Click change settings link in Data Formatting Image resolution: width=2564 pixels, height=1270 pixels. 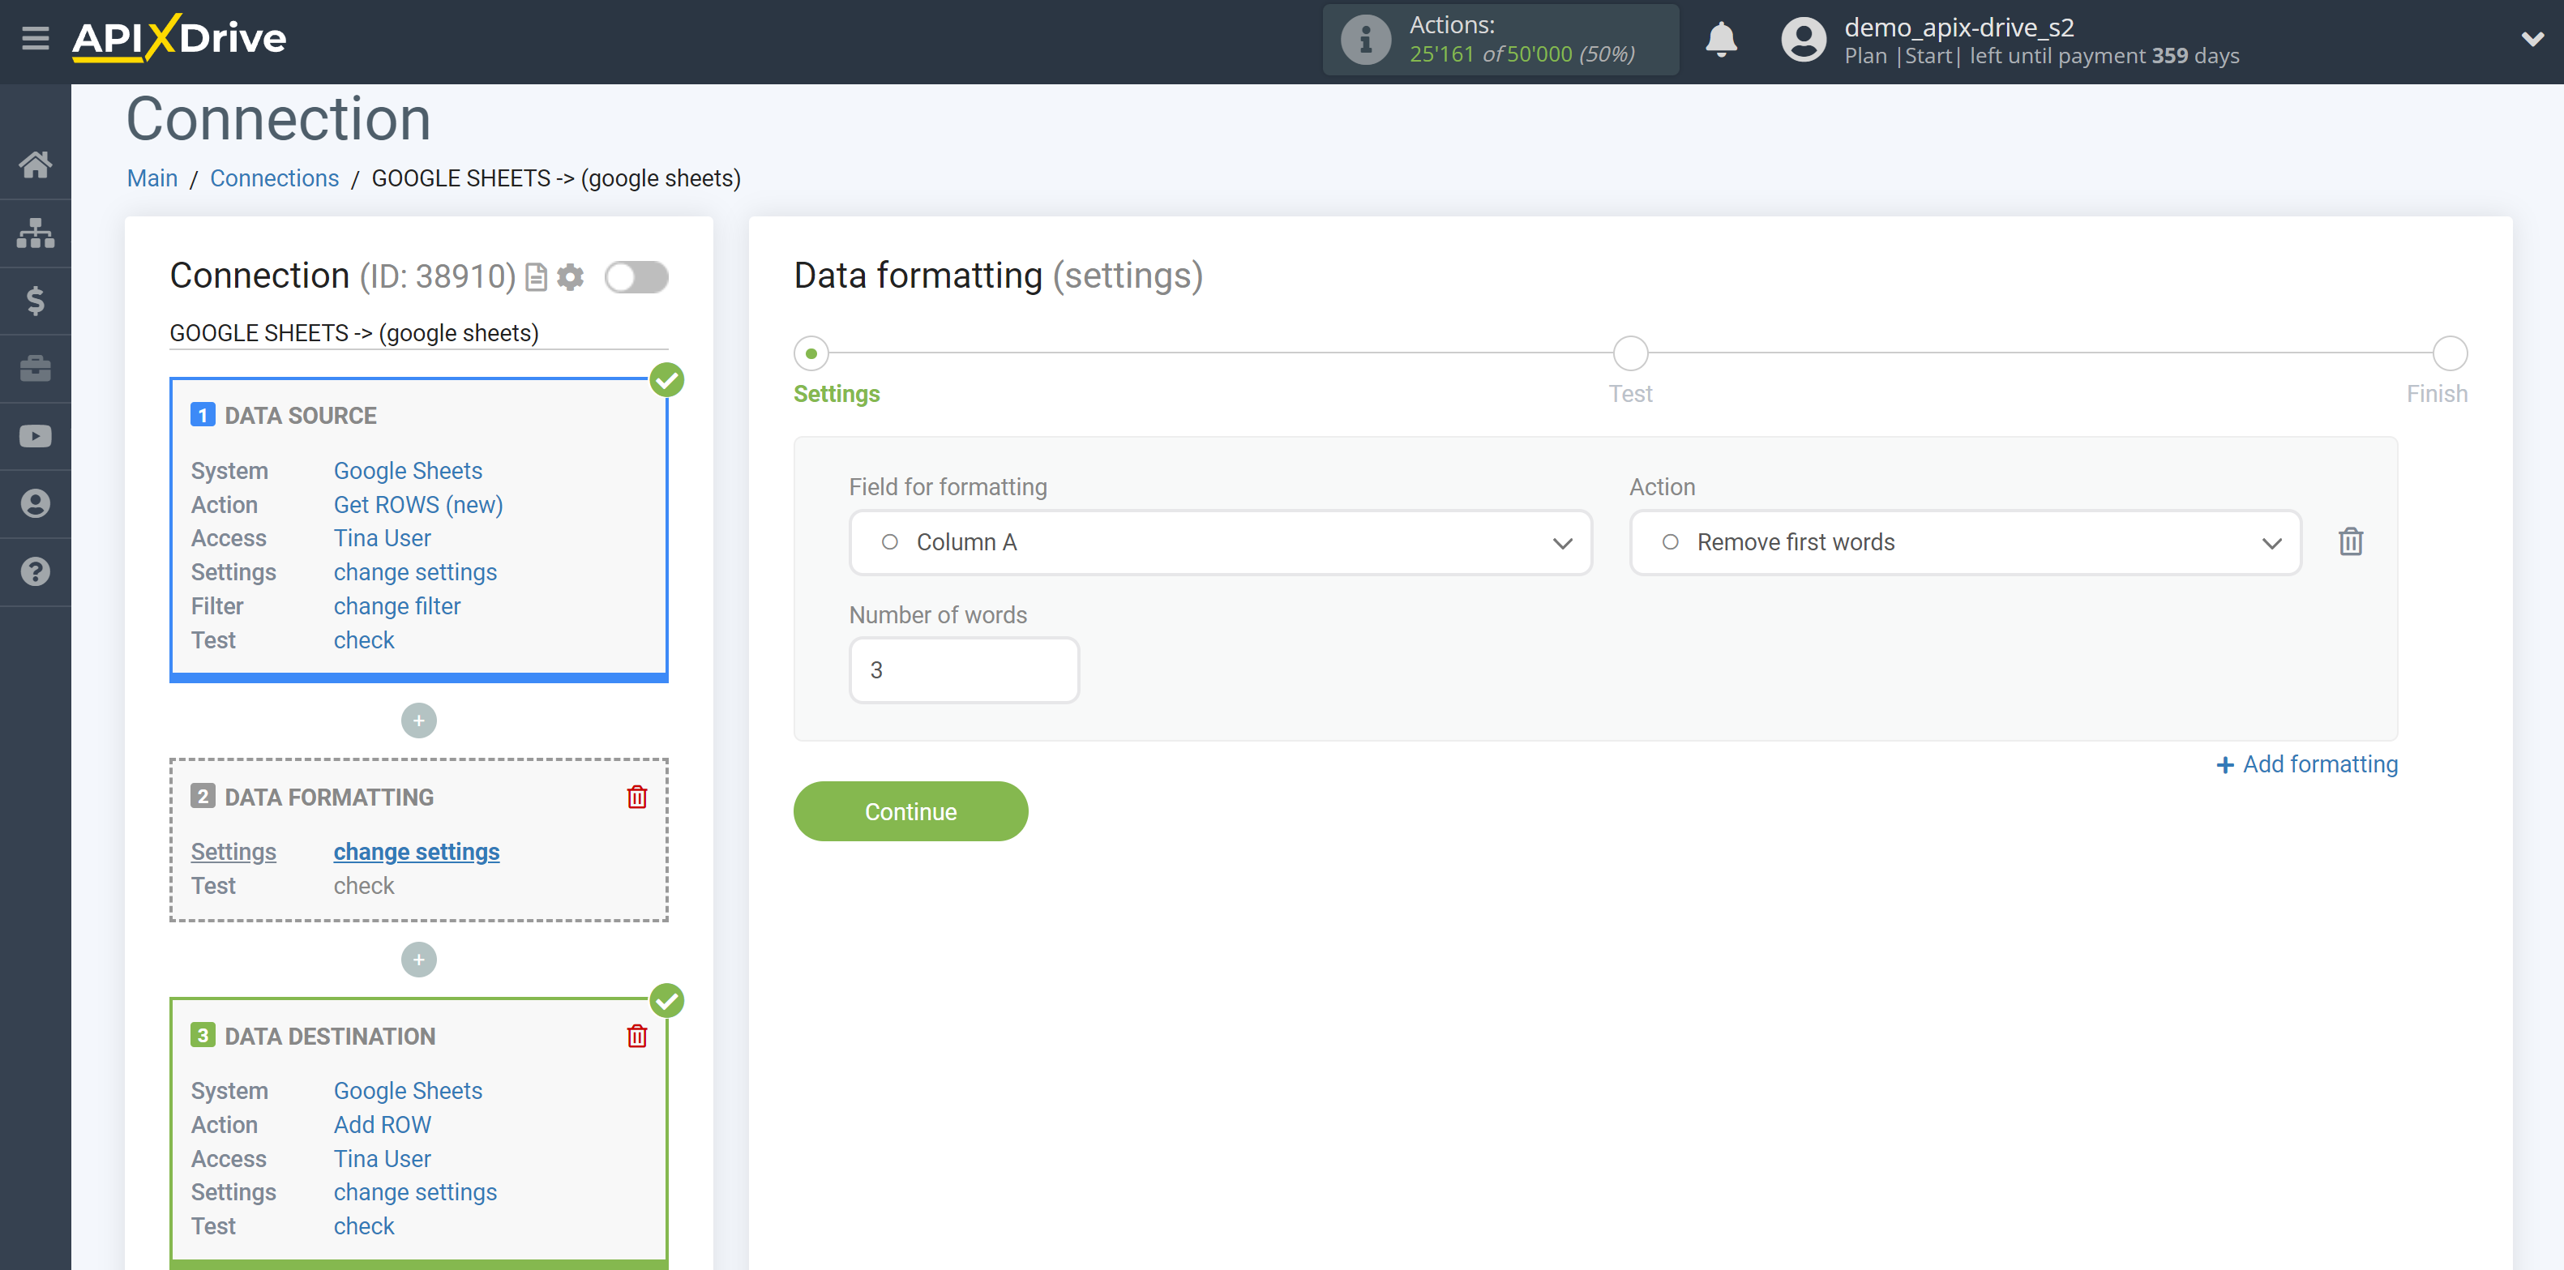415,852
